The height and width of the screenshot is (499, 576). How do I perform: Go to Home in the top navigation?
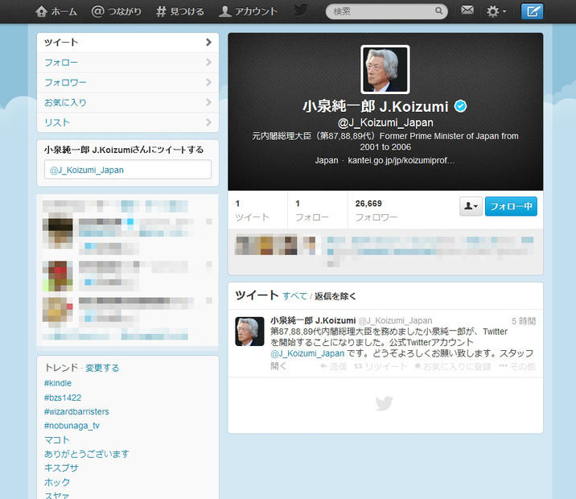pos(56,11)
